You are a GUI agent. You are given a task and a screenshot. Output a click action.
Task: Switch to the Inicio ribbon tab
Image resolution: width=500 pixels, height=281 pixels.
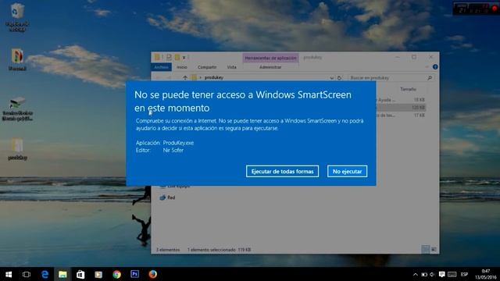tap(182, 67)
